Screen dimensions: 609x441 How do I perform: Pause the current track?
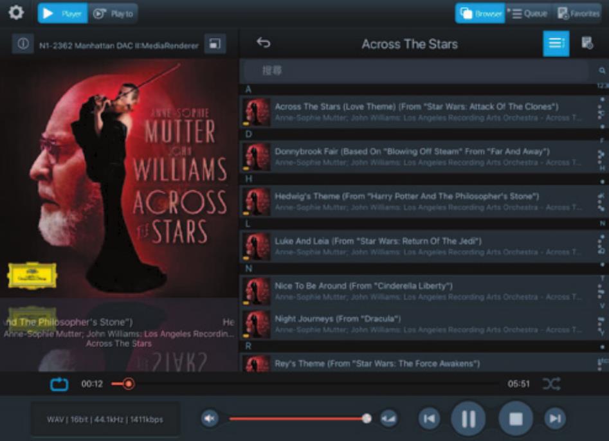(x=468, y=419)
